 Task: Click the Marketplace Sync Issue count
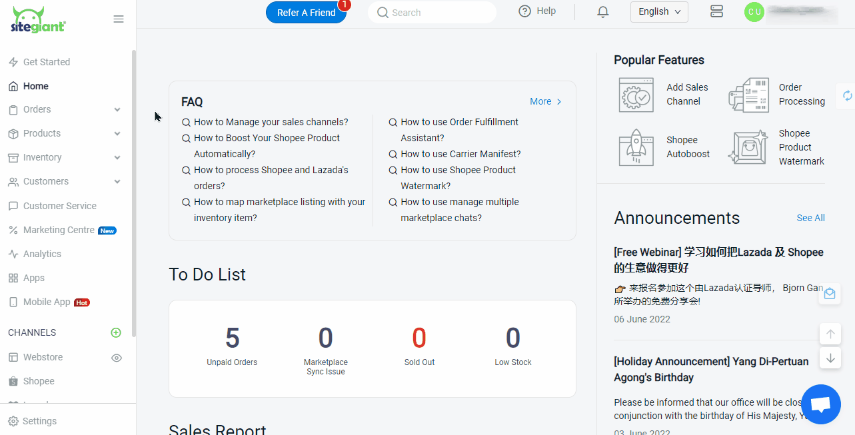click(x=326, y=338)
